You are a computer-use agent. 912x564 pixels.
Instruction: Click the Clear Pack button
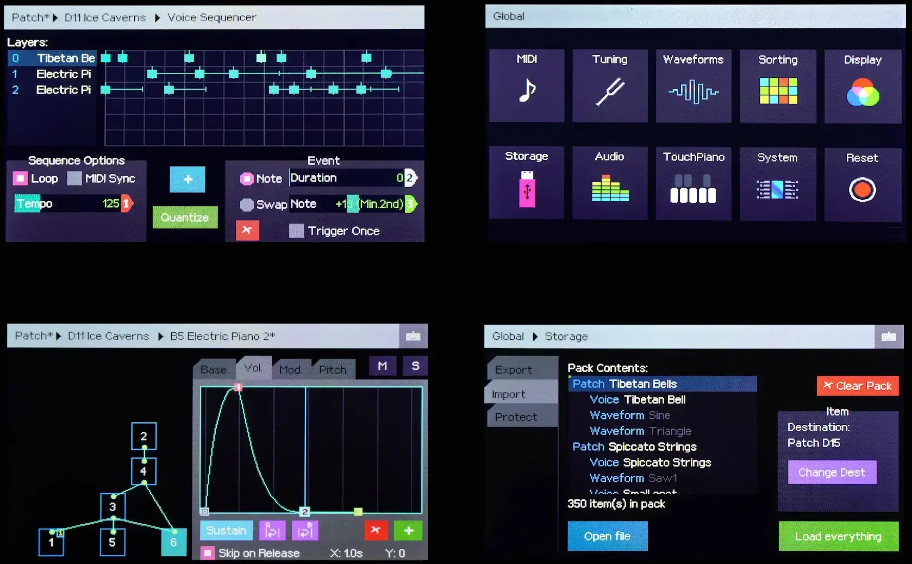coord(858,386)
